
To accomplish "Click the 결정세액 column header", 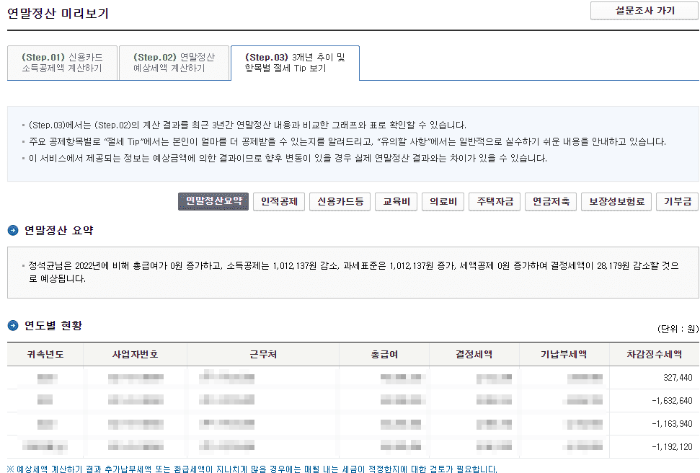I will pyautogui.click(x=474, y=355).
